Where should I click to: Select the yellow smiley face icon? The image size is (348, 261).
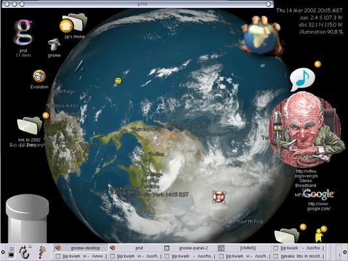(118, 80)
